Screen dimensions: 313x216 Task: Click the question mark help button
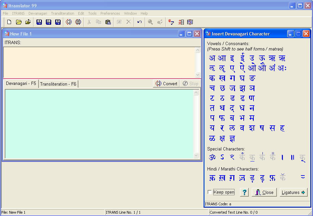point(244,192)
